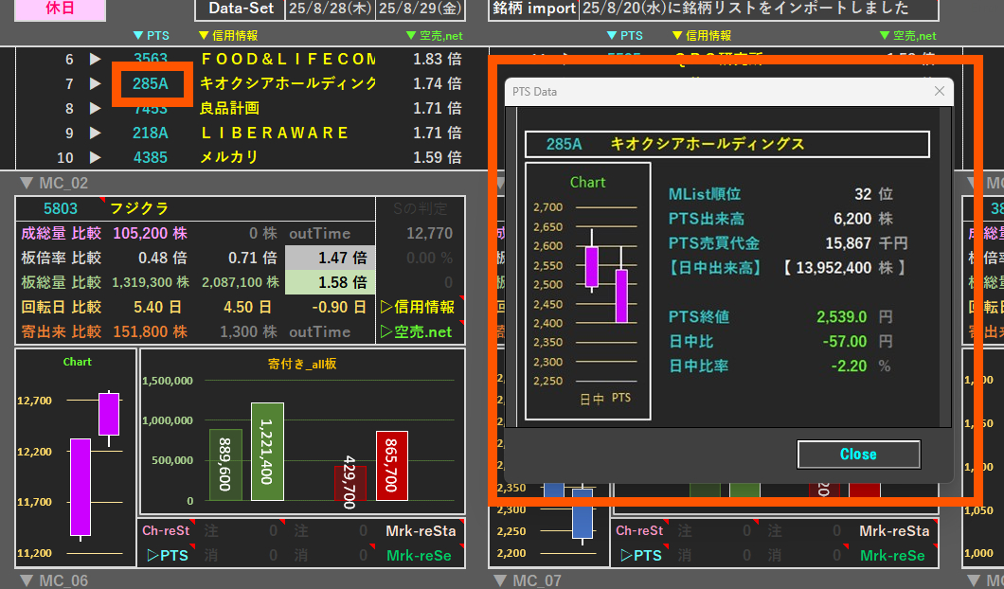Open the ▼ PTS dropdown under 銘柄 import

pyautogui.click(x=625, y=35)
